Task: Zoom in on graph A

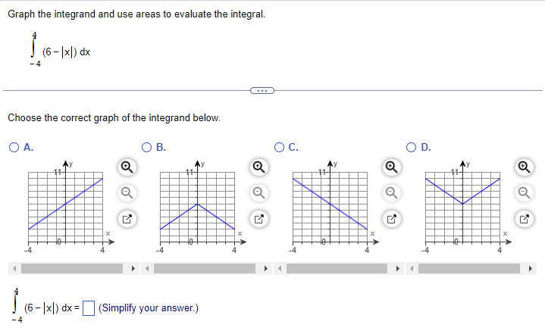Action: [x=127, y=167]
